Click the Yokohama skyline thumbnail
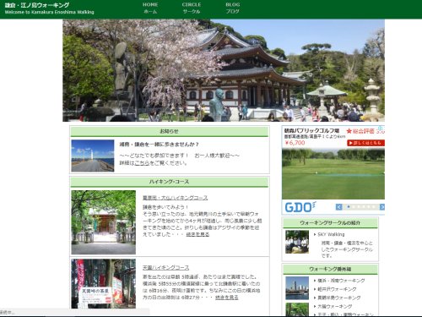This screenshot has width=422, height=317. (x=297, y=288)
